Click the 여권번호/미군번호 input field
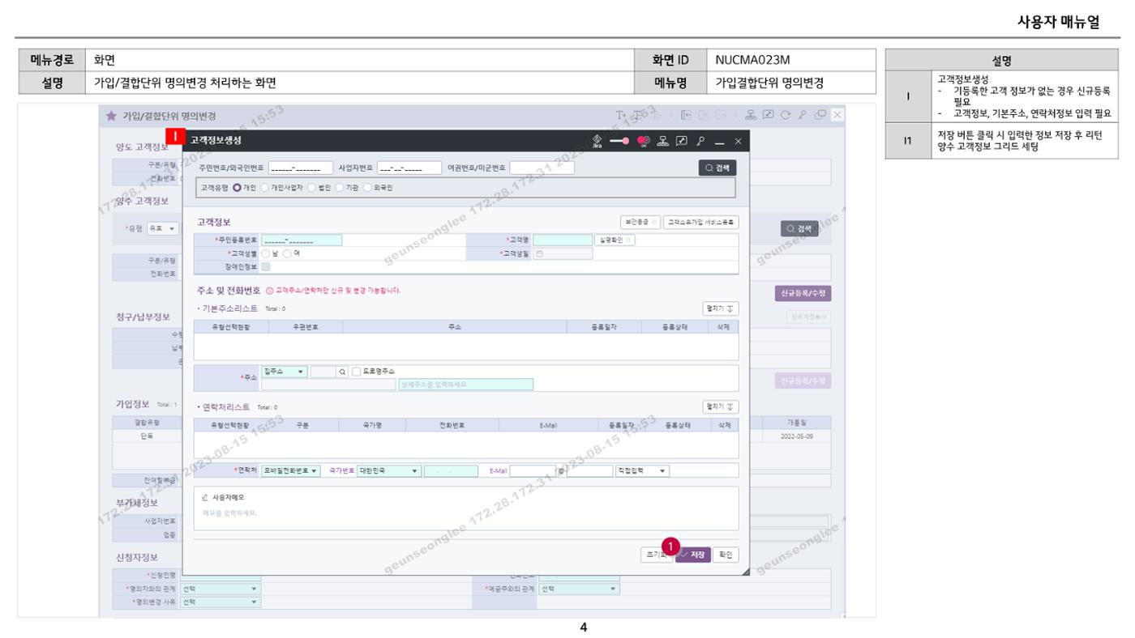 pos(542,168)
